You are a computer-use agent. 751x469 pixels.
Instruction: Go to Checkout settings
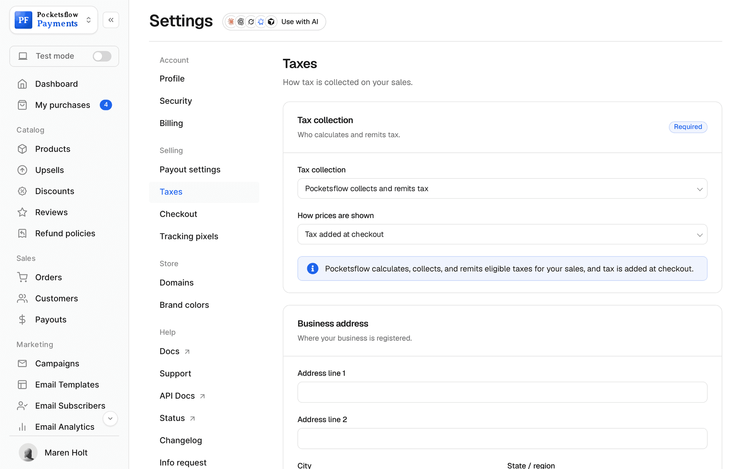pyautogui.click(x=178, y=214)
